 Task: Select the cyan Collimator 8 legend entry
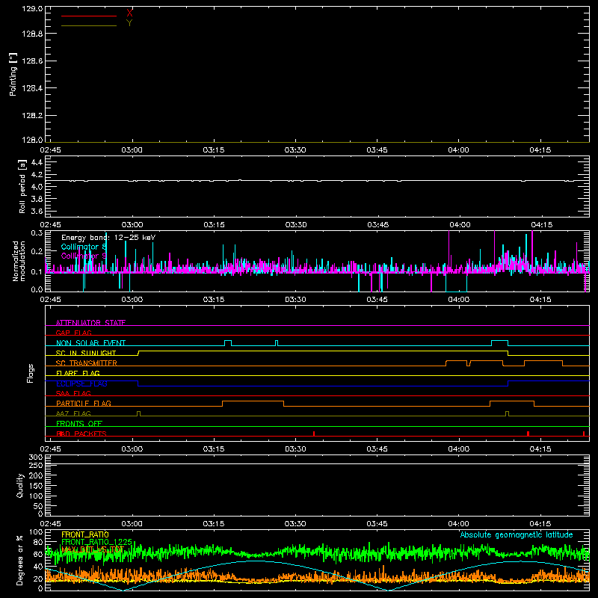coord(84,247)
